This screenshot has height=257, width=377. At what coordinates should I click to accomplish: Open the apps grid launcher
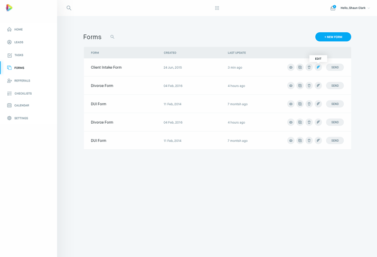point(217,8)
